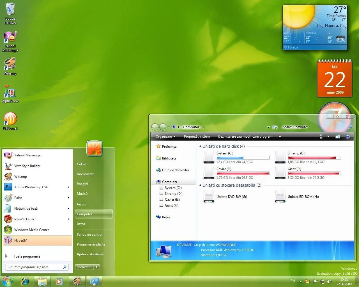
Task: Collapse Unități de hard disk group
Action: [x=200, y=146]
